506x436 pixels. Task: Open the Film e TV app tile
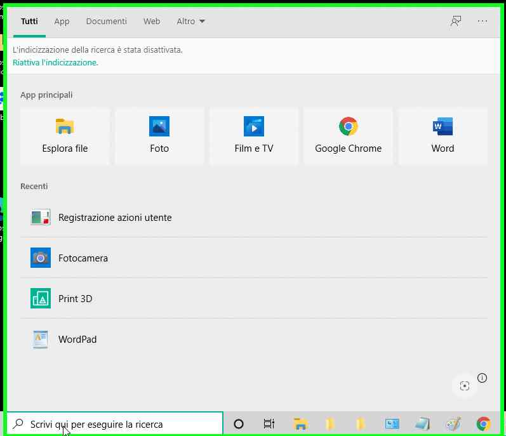(x=254, y=136)
